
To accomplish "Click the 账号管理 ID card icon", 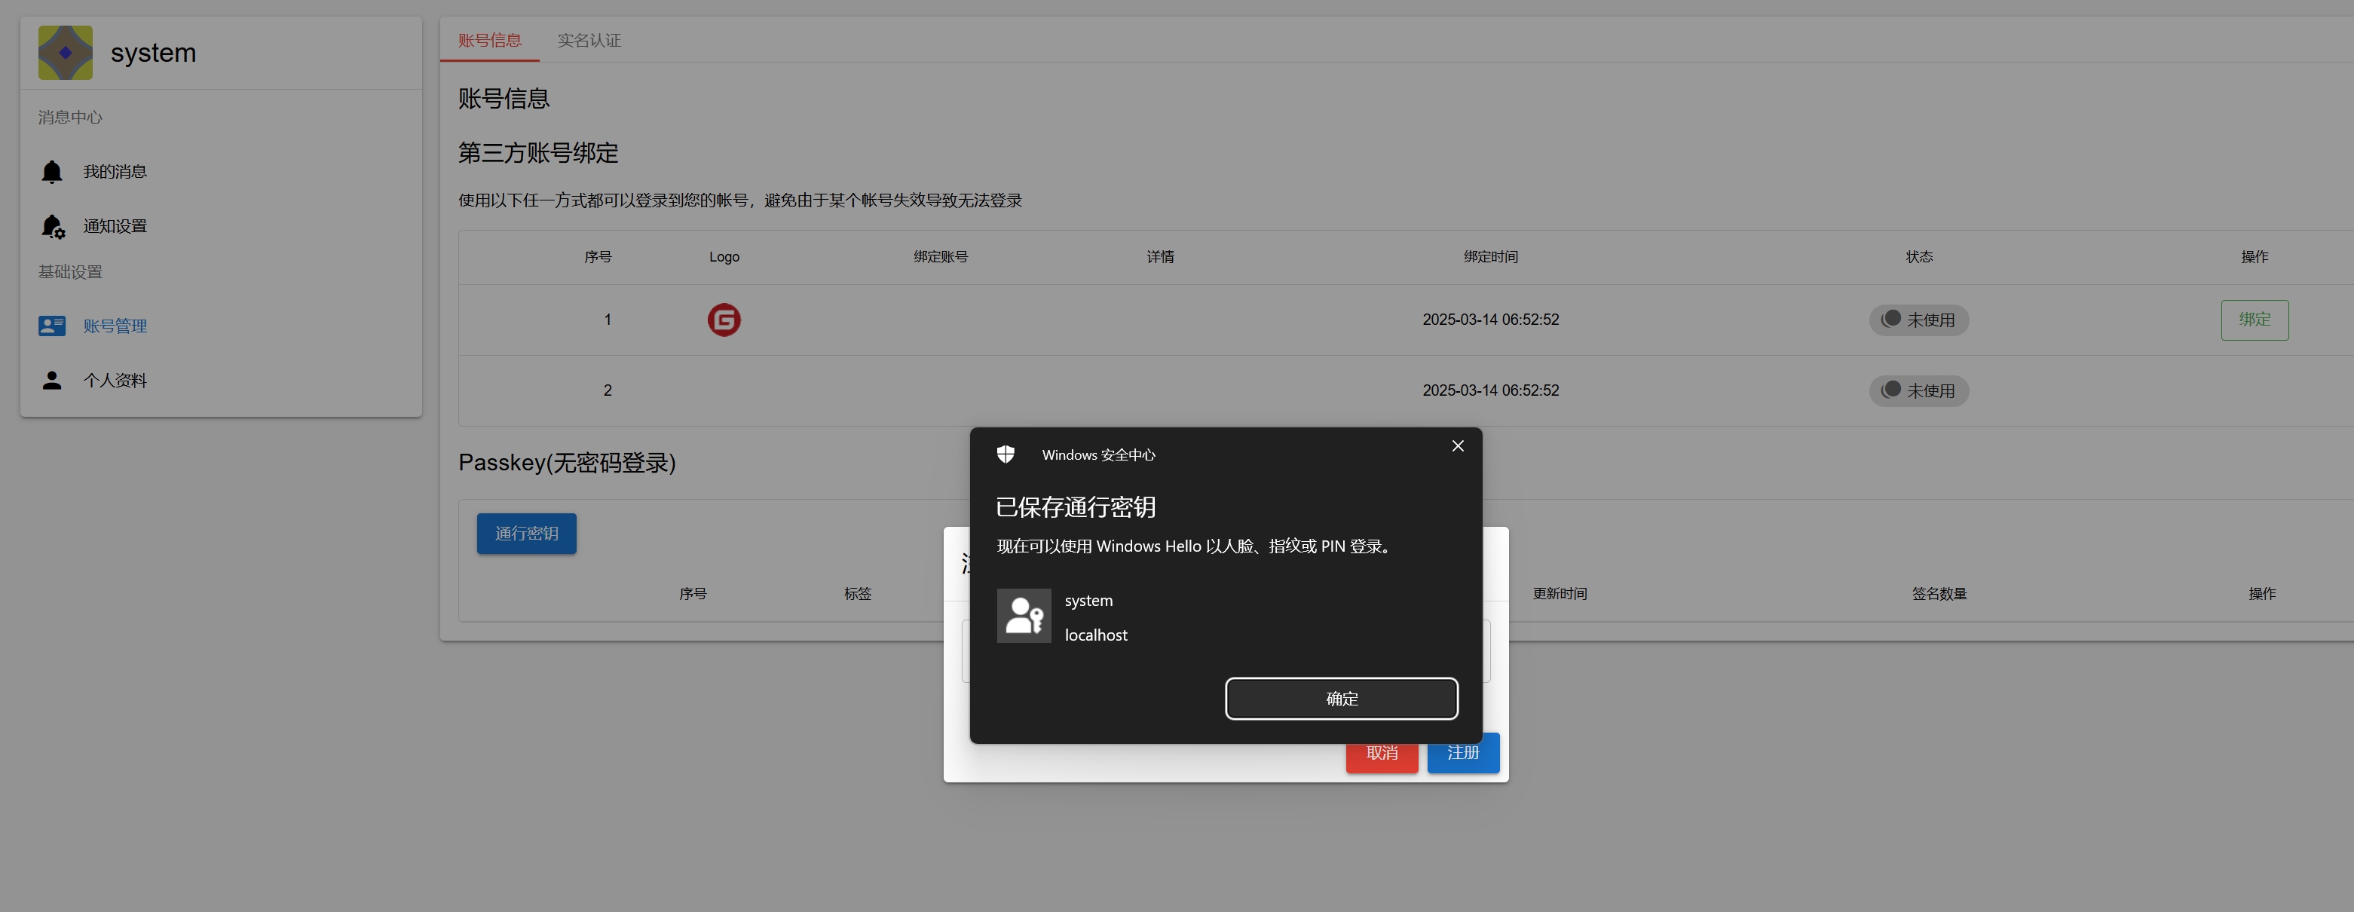I will pyautogui.click(x=52, y=326).
